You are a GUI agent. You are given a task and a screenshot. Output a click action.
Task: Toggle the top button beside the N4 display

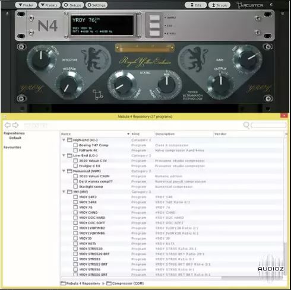(x=154, y=18)
